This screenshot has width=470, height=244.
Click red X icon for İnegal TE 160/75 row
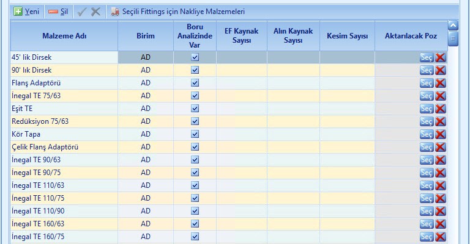click(440, 237)
